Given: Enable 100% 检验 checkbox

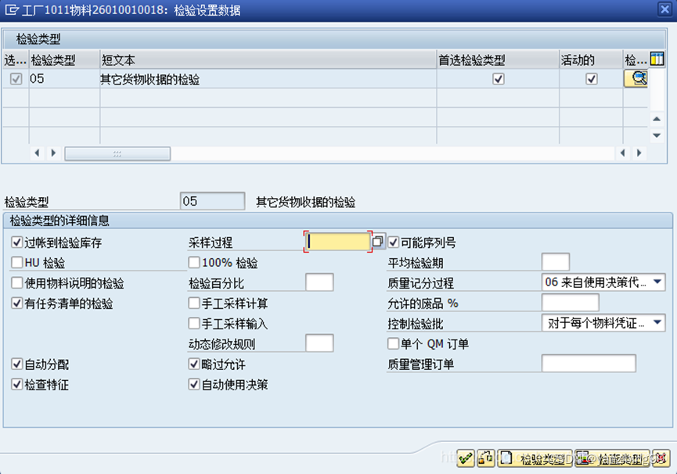Looking at the screenshot, I should click(x=194, y=262).
